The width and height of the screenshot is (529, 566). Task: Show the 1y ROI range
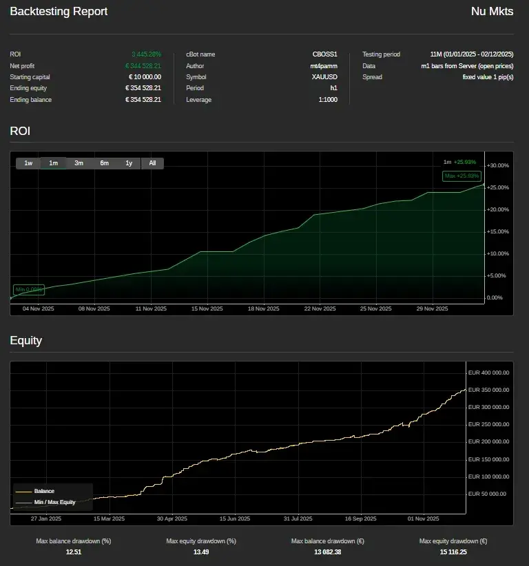click(x=129, y=163)
